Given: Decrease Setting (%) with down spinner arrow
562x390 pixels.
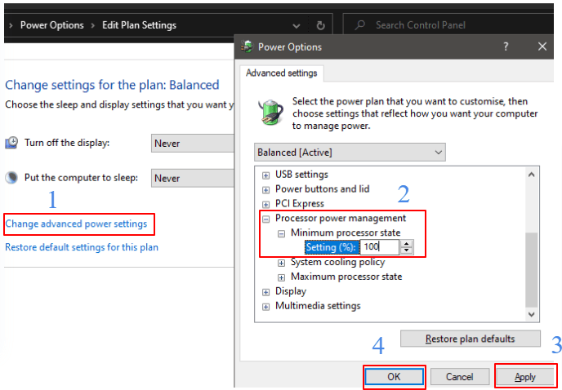Looking at the screenshot, I should [407, 250].
